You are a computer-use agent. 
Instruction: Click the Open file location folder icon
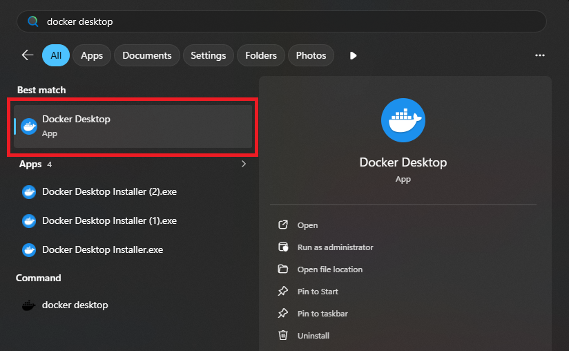pos(283,269)
